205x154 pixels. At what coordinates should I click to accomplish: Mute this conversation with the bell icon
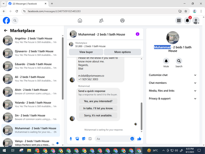point(166,61)
